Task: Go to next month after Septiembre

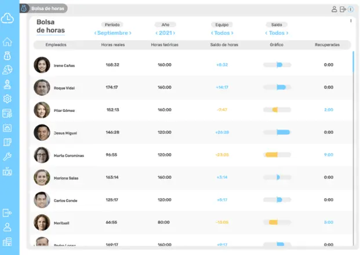Action: pyautogui.click(x=130, y=33)
